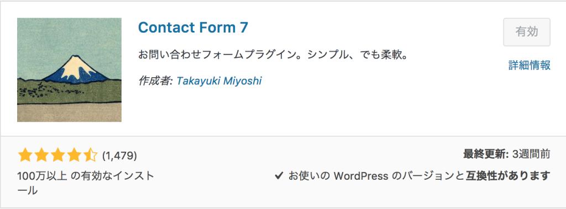The width and height of the screenshot is (566, 209).
Task: Click the first rating star
Action: click(25, 156)
